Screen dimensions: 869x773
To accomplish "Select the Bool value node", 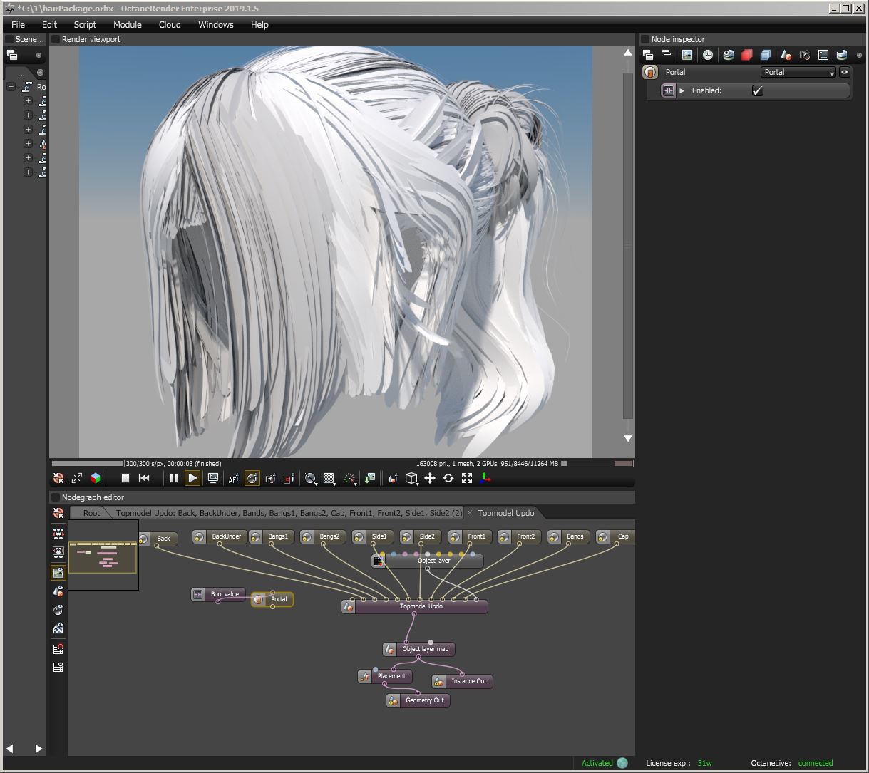I will coord(218,594).
